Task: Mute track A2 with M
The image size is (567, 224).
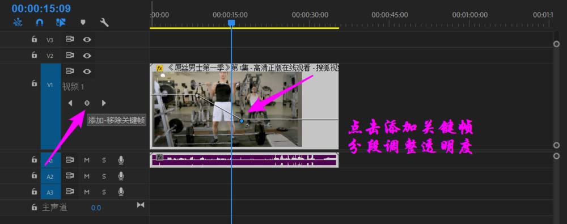Action: (87, 176)
